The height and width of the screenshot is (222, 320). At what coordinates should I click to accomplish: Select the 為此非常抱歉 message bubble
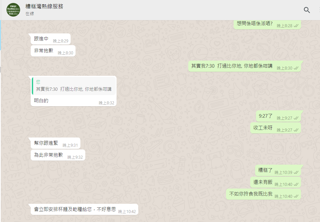[x=58, y=155]
